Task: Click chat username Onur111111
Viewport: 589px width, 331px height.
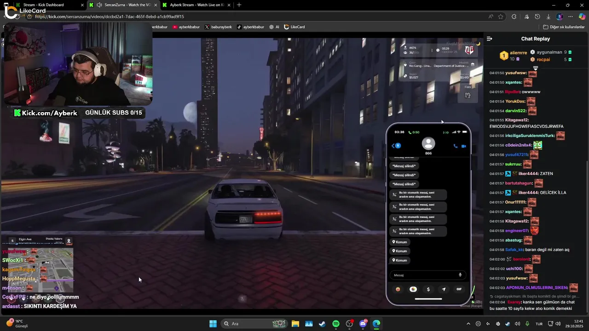Action: [x=515, y=202]
